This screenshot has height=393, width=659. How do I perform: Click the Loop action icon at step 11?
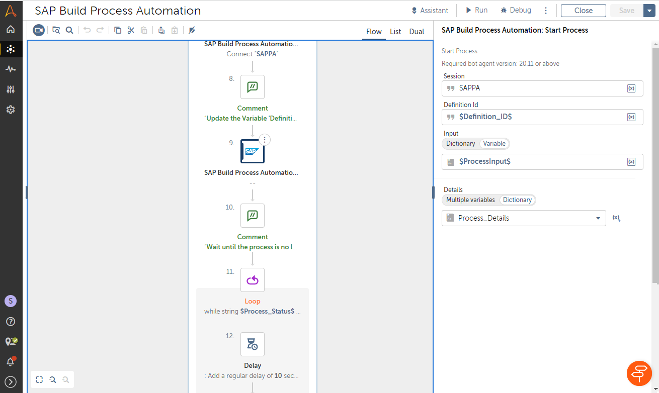pyautogui.click(x=253, y=280)
